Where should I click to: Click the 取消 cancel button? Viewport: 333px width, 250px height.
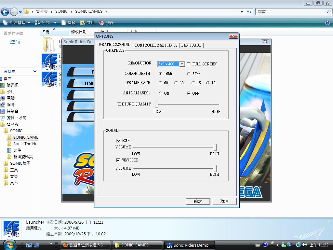(x=224, y=201)
